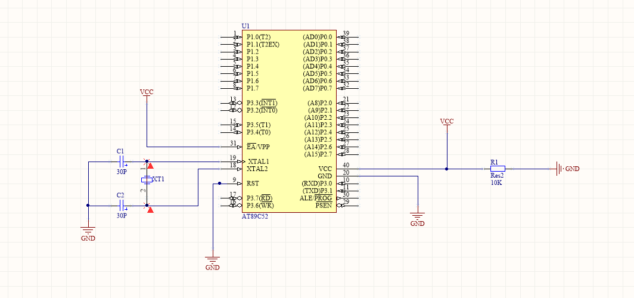This screenshot has width=634, height=298.
Task: Select the XT1 crystal symbol
Action: [147, 179]
